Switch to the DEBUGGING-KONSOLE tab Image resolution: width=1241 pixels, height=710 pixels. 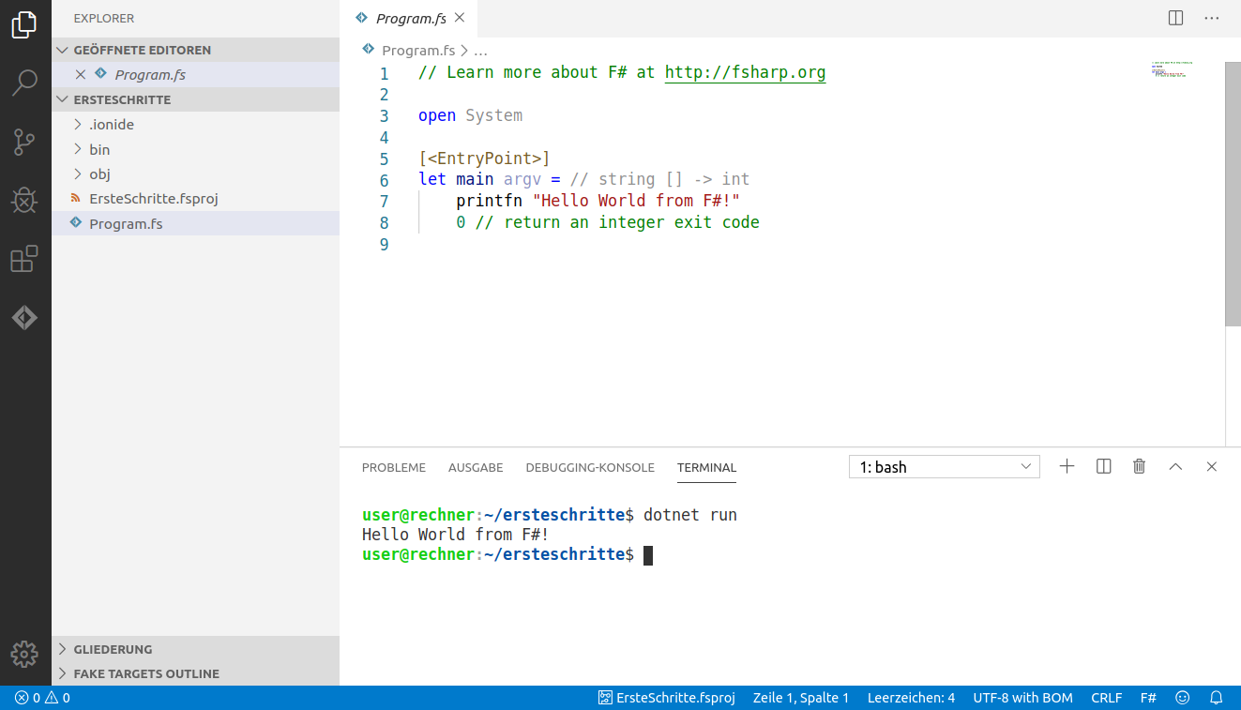[590, 467]
